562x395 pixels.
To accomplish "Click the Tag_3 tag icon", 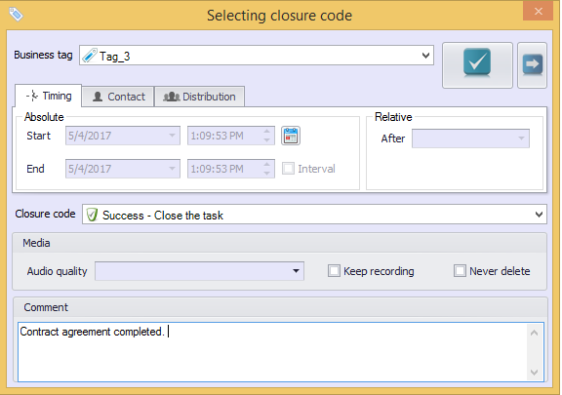I will click(90, 56).
